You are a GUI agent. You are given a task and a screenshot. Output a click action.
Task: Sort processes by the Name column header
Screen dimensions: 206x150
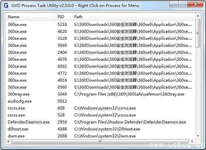pyautogui.click(x=31, y=17)
